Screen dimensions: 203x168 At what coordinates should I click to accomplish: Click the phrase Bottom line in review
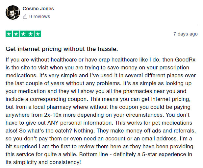[93, 154]
